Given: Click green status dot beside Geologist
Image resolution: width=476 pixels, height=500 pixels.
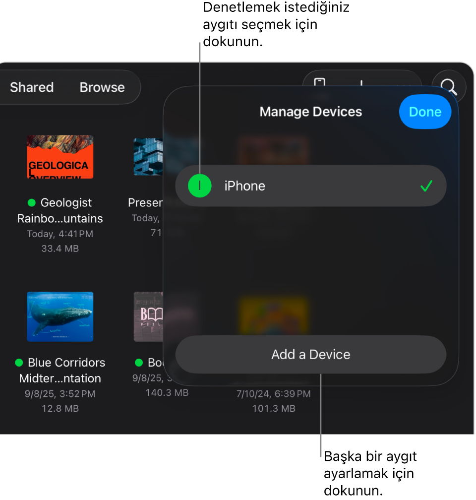Looking at the screenshot, I should coord(32,202).
